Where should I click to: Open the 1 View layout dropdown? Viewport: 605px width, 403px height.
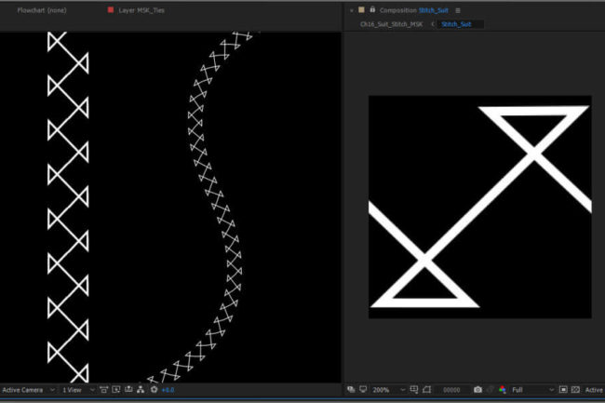(x=78, y=389)
